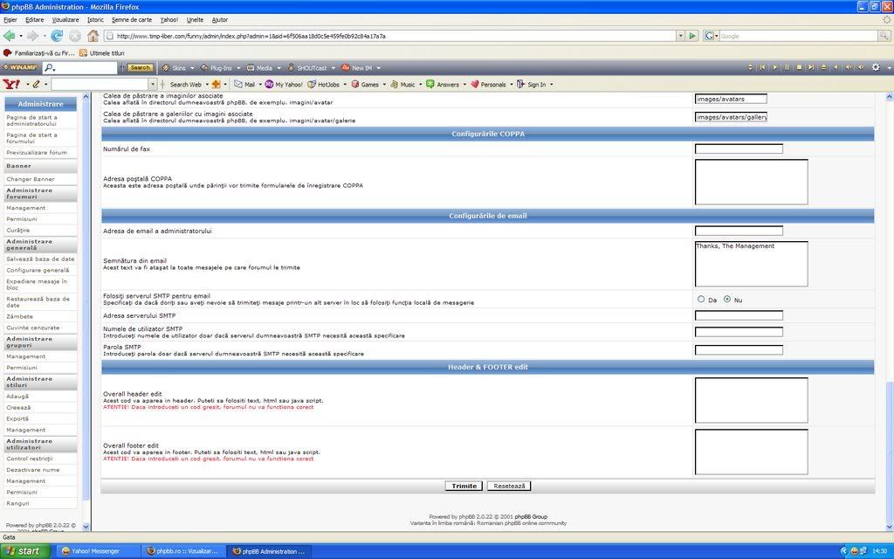
Task: Click the Yahoo! Y! logo icon
Action: (11, 85)
